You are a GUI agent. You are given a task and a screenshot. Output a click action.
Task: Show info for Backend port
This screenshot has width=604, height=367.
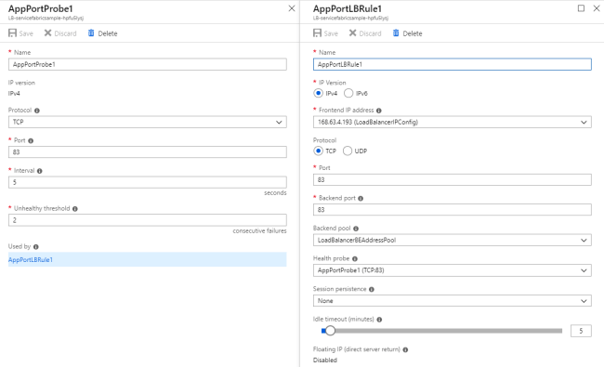tap(361, 199)
